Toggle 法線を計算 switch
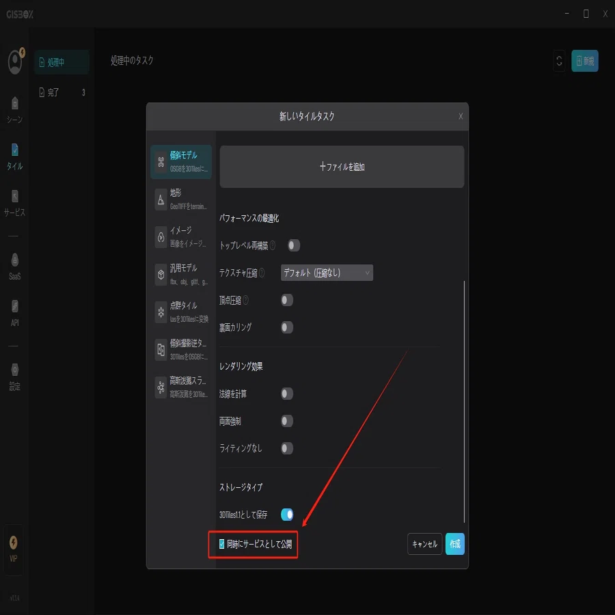The image size is (615, 615). (x=287, y=394)
